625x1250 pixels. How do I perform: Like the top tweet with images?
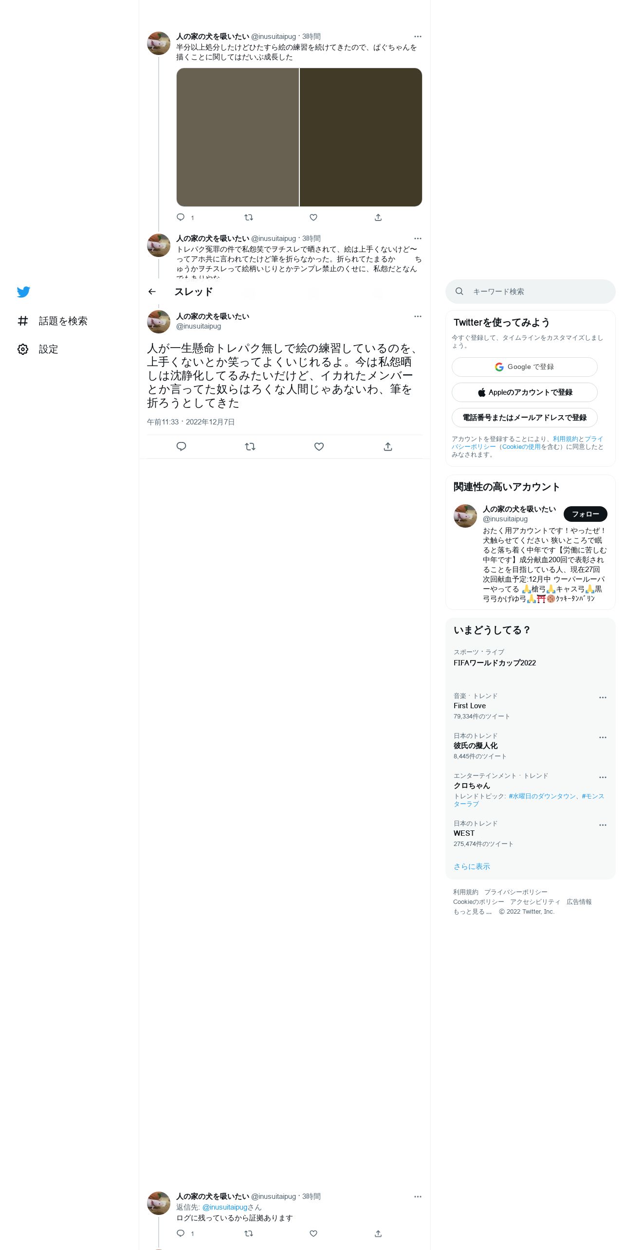coord(313,217)
